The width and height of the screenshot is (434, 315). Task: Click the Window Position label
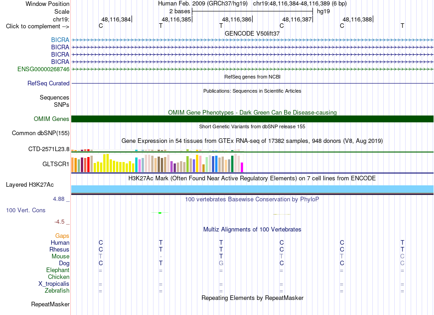[48, 4]
